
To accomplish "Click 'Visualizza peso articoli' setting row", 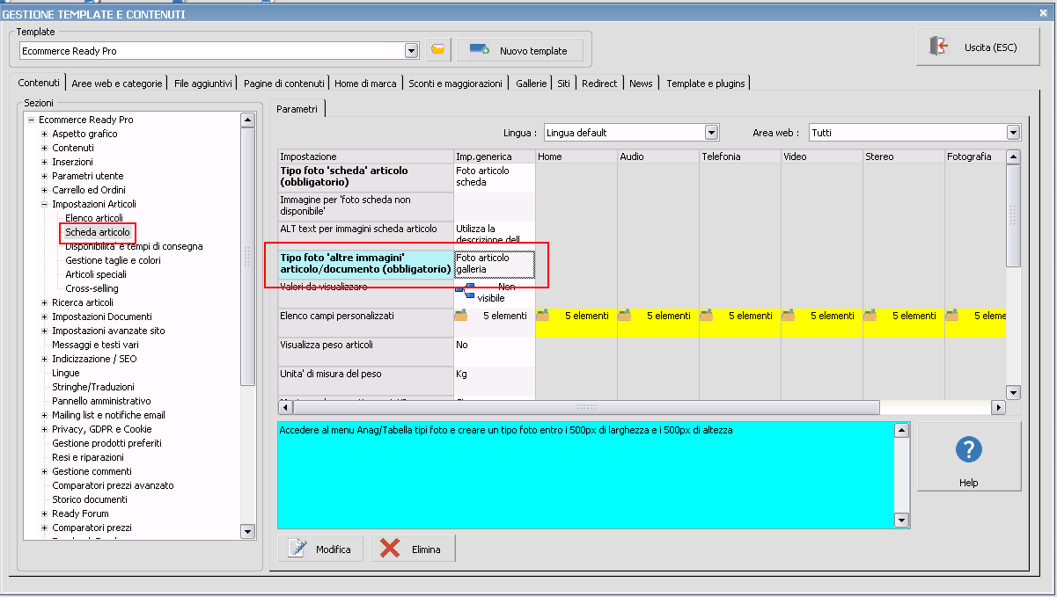I will click(x=365, y=352).
